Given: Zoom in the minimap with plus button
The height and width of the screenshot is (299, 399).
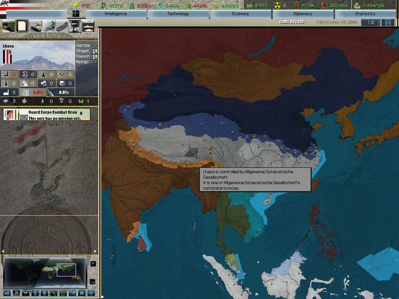Looking at the screenshot, I should (93, 264).
